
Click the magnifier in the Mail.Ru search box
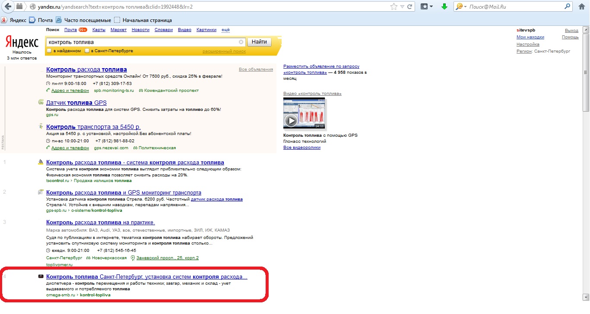point(568,6)
